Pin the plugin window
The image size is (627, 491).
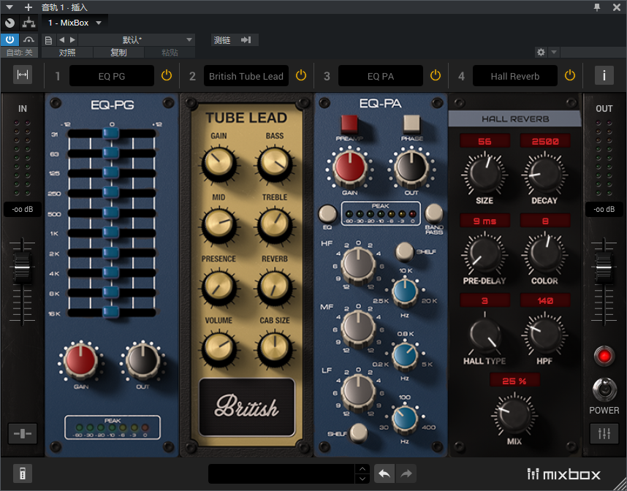click(597, 7)
